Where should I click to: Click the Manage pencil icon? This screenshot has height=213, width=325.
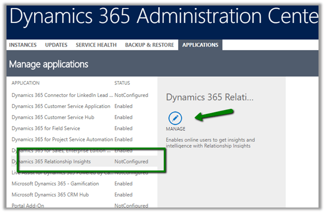tap(175, 118)
